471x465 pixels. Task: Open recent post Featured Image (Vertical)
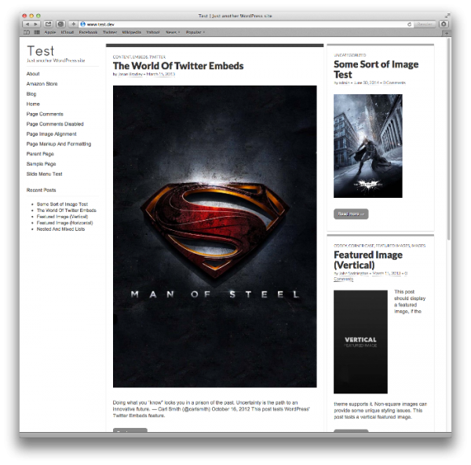(x=62, y=217)
